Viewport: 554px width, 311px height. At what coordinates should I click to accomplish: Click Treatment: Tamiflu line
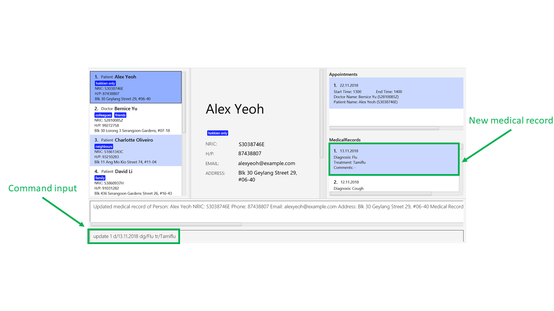(350, 162)
